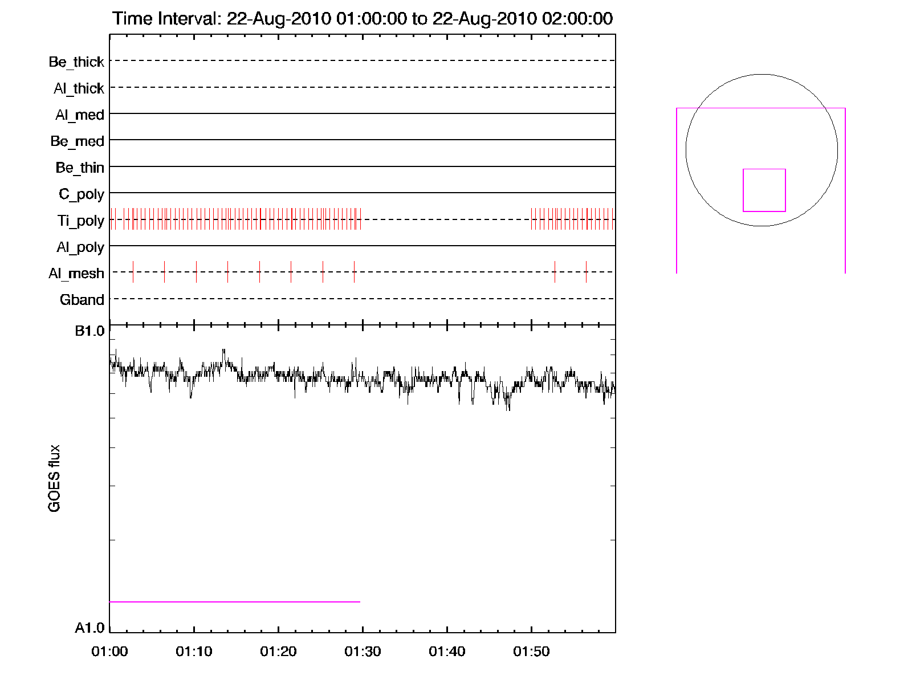The image size is (912, 684).
Task: Select the Be_med filter label
Action: click(78, 141)
